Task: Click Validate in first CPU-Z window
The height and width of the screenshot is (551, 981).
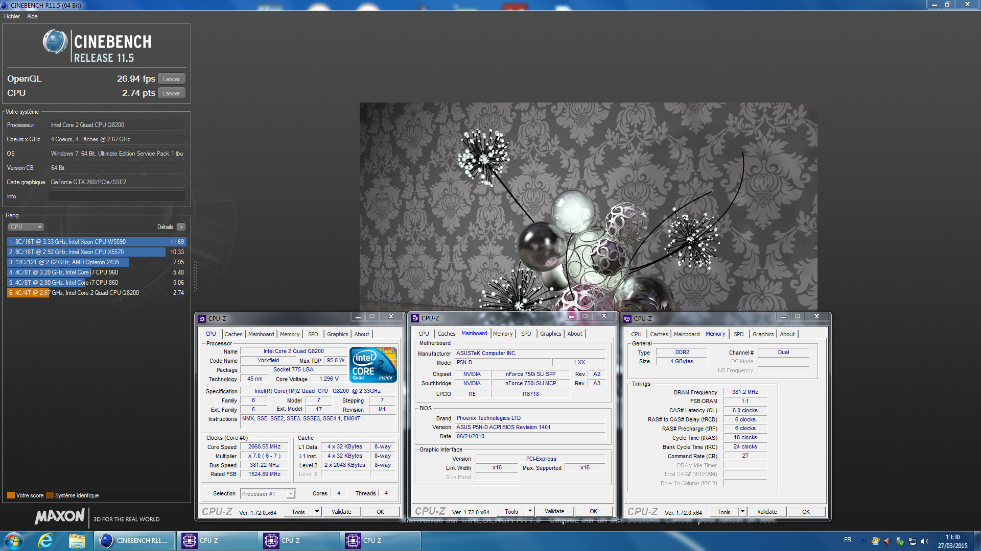Action: [x=341, y=512]
